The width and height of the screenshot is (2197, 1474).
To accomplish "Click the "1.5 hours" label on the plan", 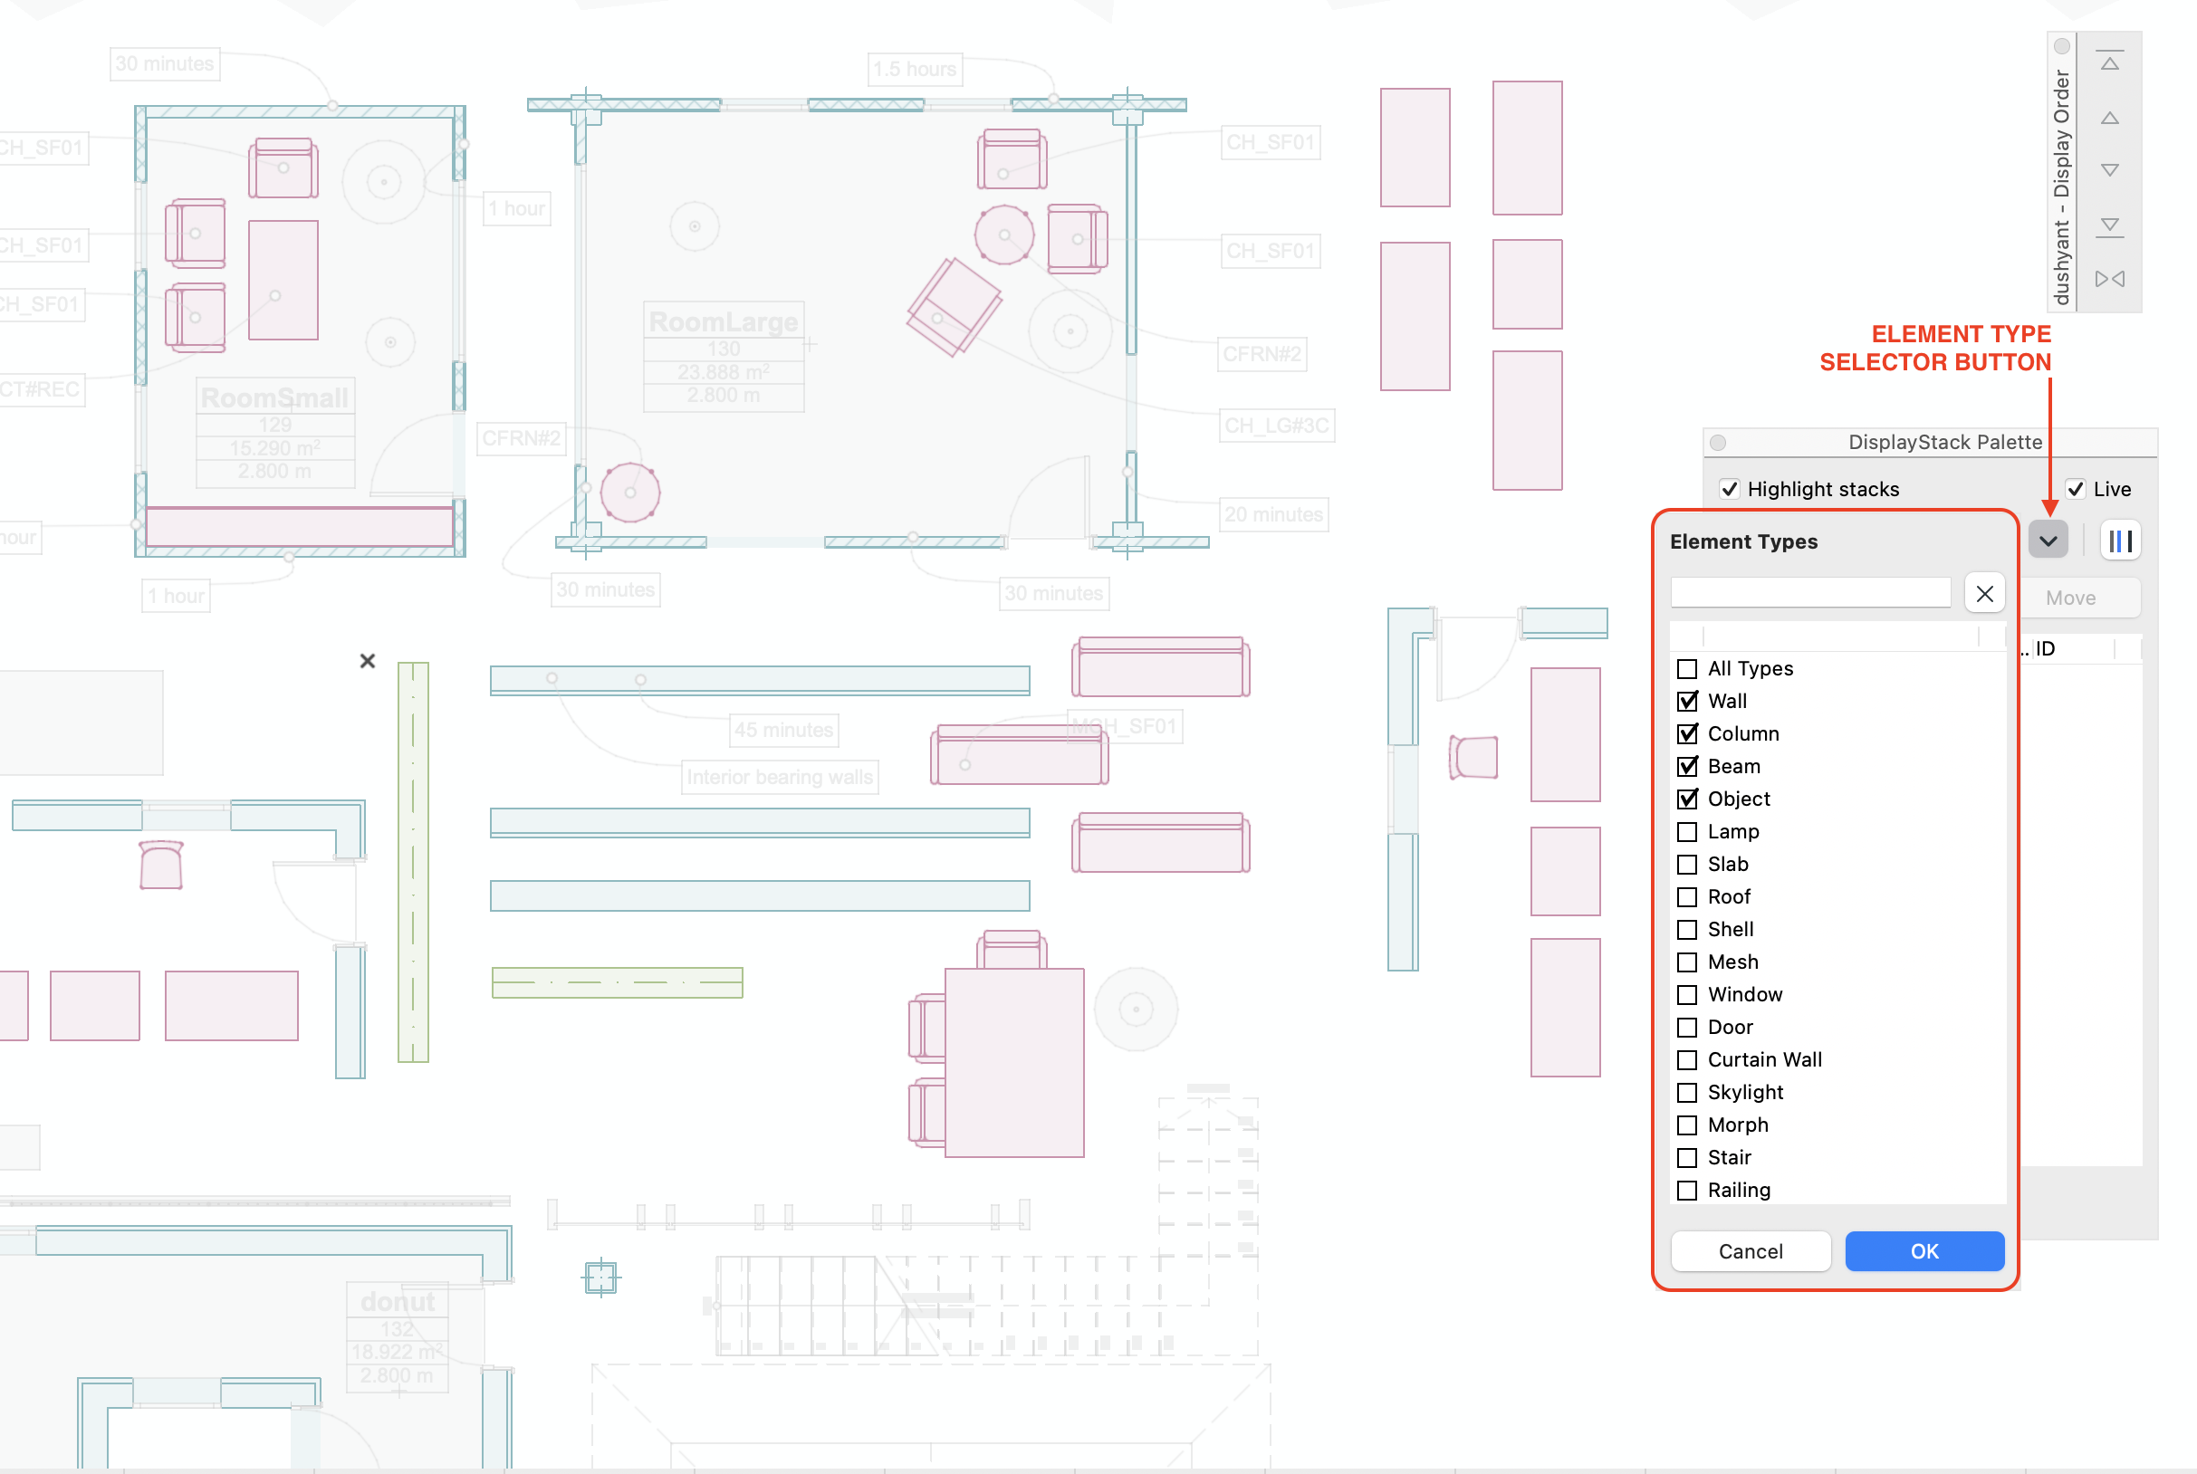I will [x=915, y=70].
